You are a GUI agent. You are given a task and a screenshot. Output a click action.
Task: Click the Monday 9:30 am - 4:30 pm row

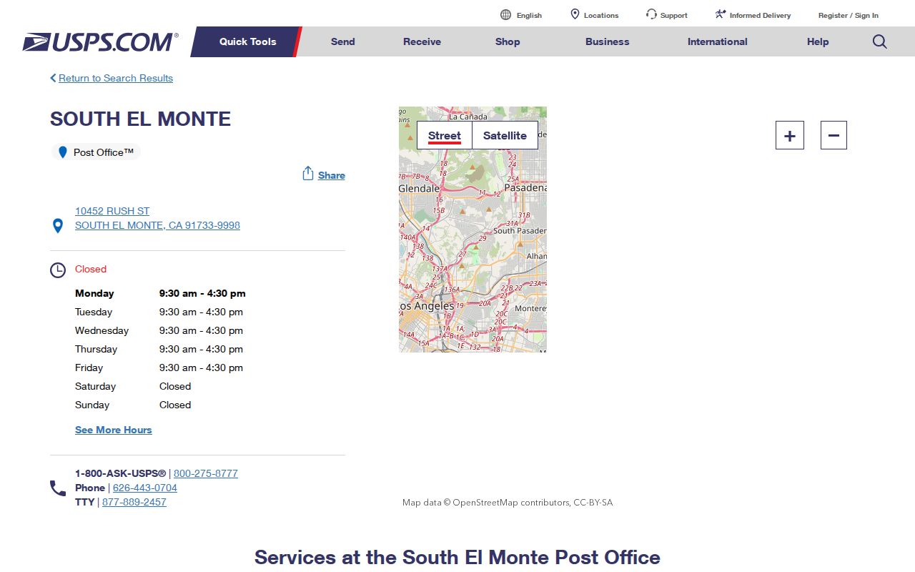click(x=160, y=293)
